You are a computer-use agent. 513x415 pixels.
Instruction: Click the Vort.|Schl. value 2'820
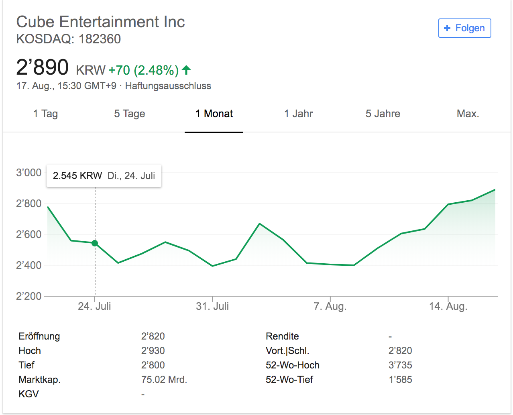tap(400, 351)
